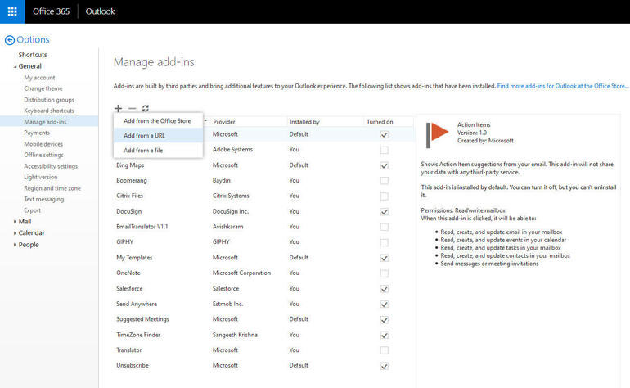Disable the DocuSign add-in checkbox
Image resolution: width=630 pixels, height=388 pixels.
tap(384, 212)
